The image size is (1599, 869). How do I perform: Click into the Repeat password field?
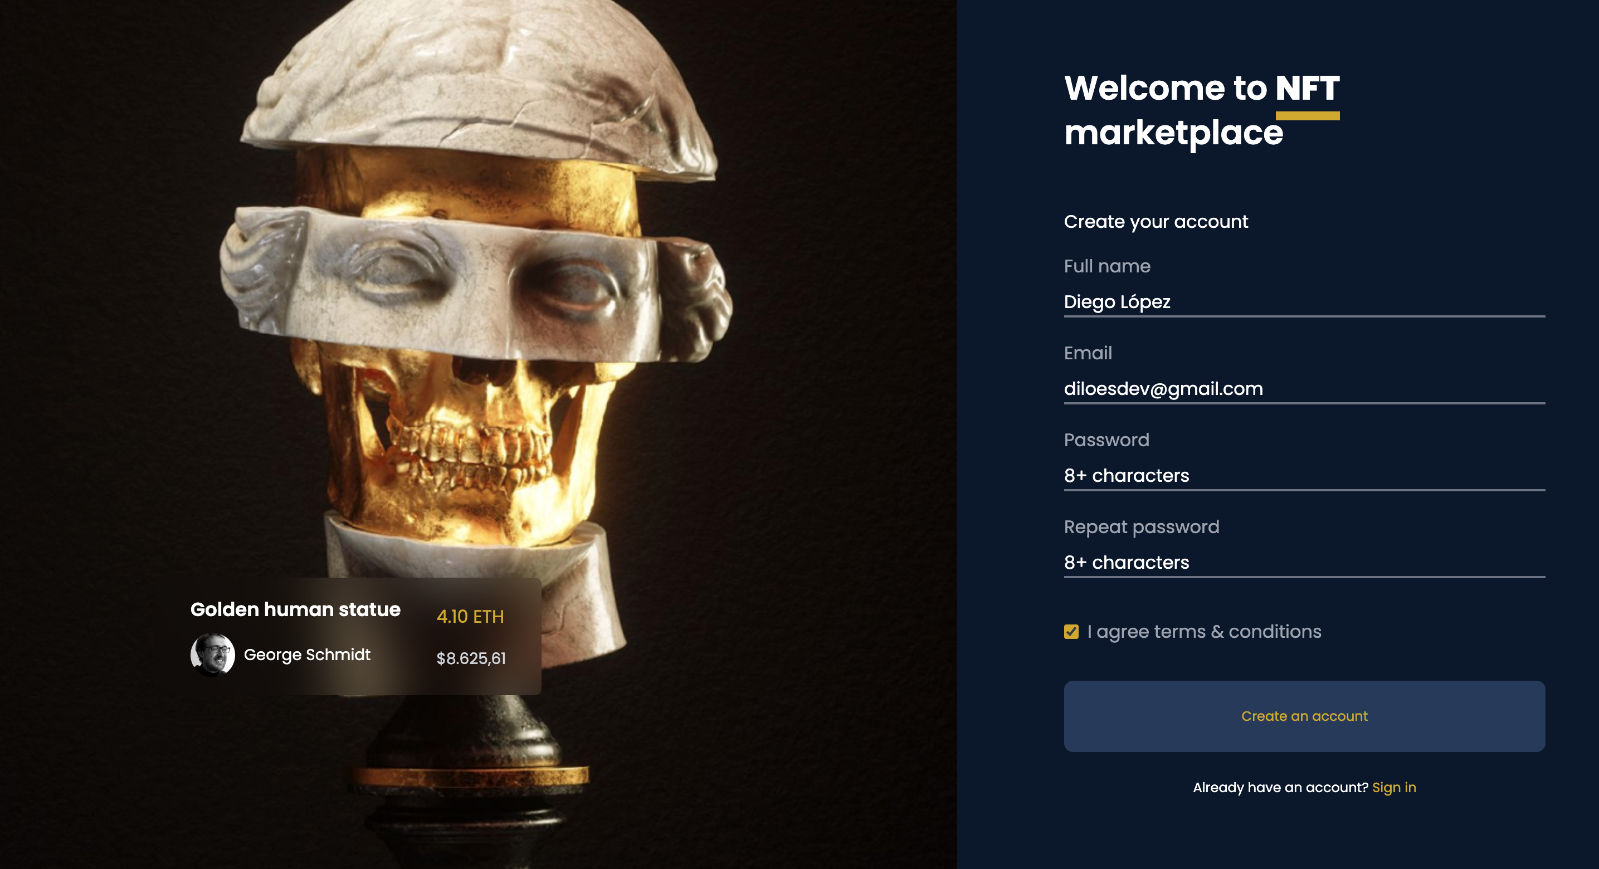point(1304,563)
